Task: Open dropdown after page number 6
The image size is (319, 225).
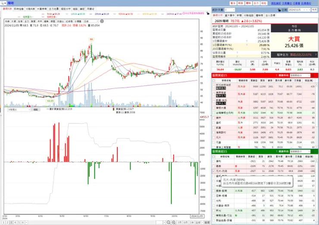Action: (26, 222)
